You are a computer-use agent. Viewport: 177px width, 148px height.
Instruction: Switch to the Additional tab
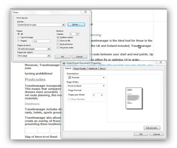coord(93,69)
